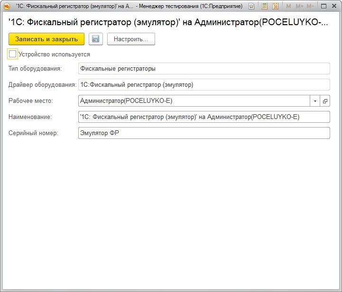342x292 pixels.
Task: Focus the Серийный номер input field
Action: point(203,133)
